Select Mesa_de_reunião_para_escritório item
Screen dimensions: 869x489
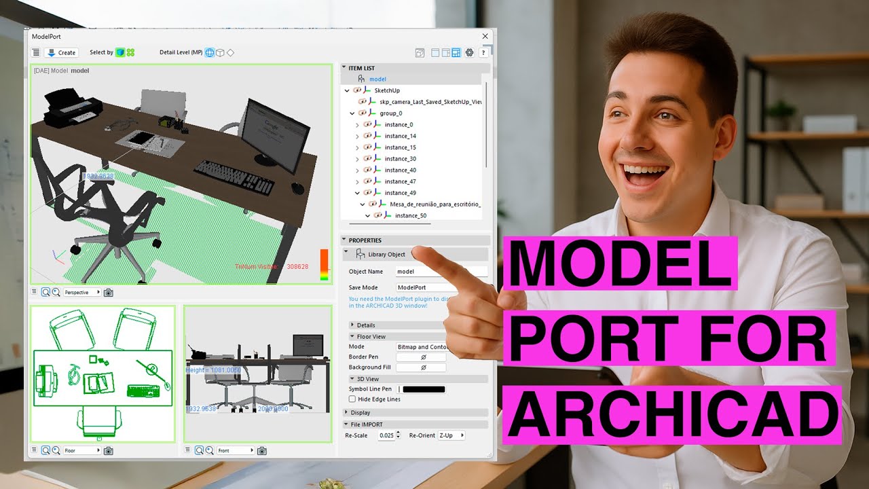tap(435, 204)
